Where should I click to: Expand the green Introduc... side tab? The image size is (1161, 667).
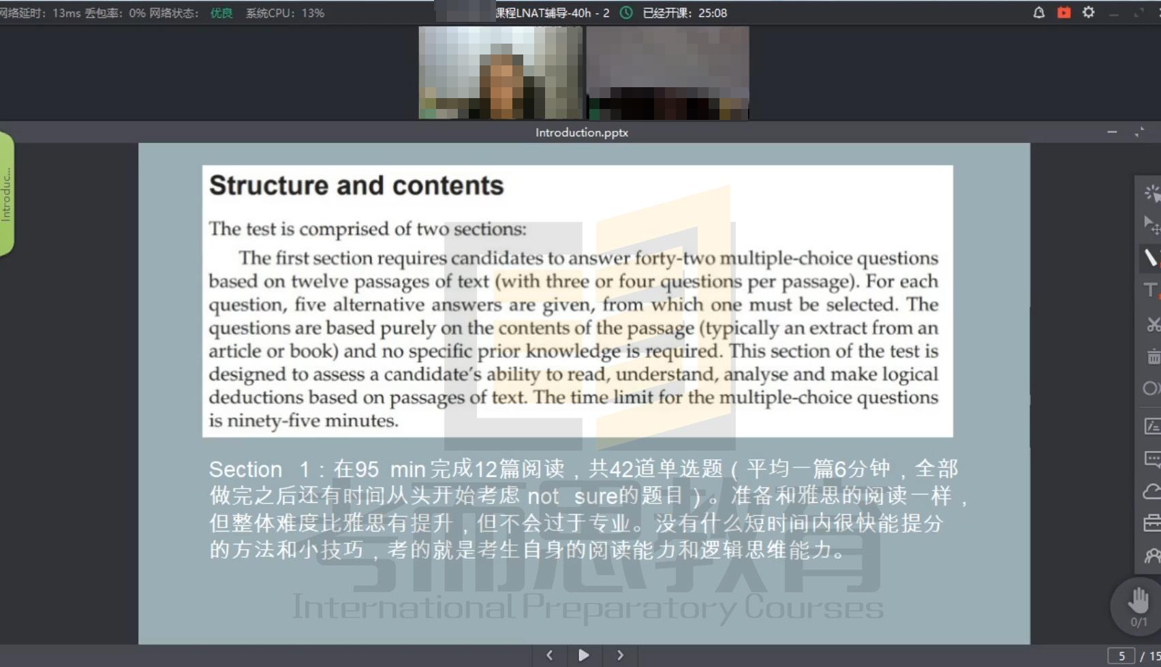point(7,194)
